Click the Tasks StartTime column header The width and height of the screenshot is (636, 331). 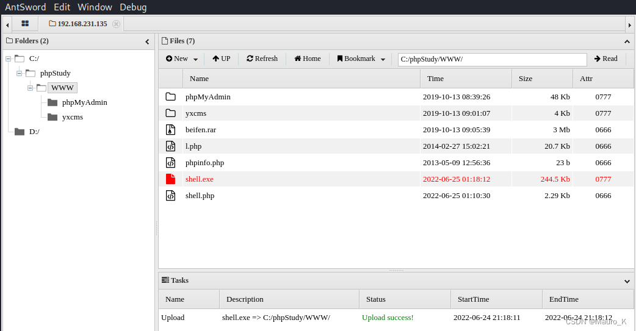(496, 299)
